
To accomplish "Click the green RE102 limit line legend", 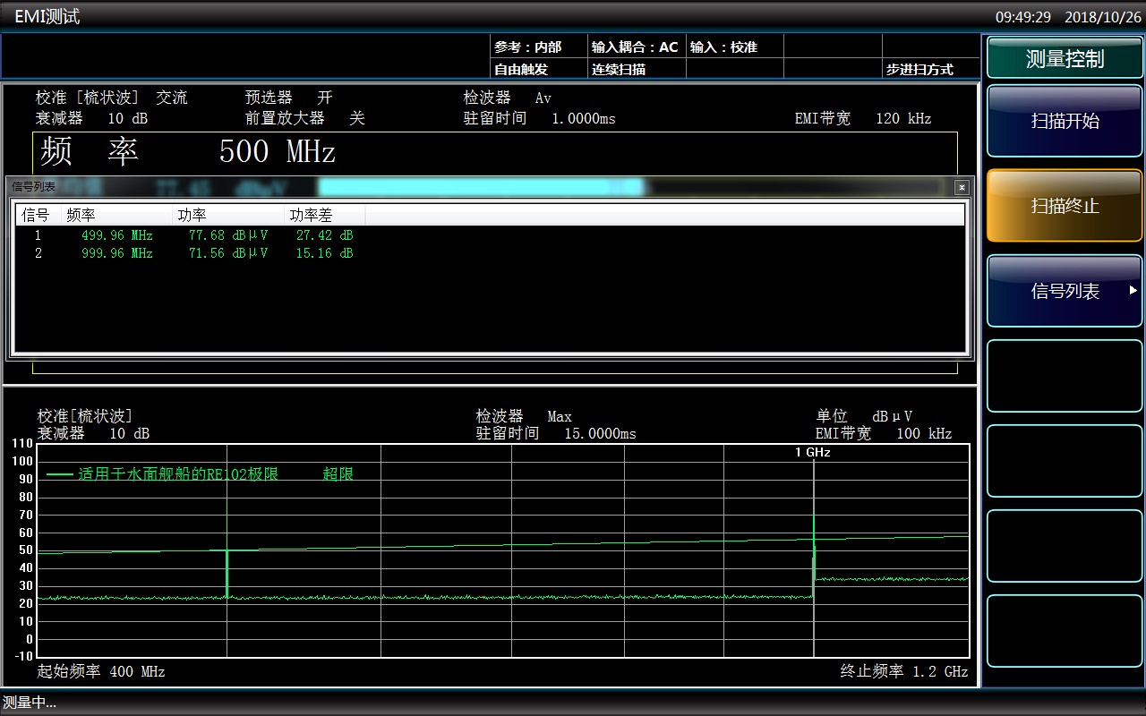I will 177,474.
